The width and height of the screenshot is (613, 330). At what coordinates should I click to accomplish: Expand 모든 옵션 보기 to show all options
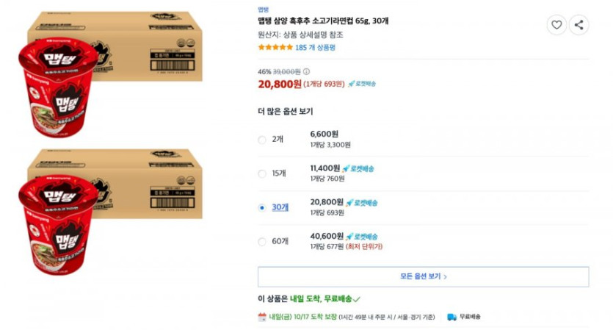coord(423,276)
